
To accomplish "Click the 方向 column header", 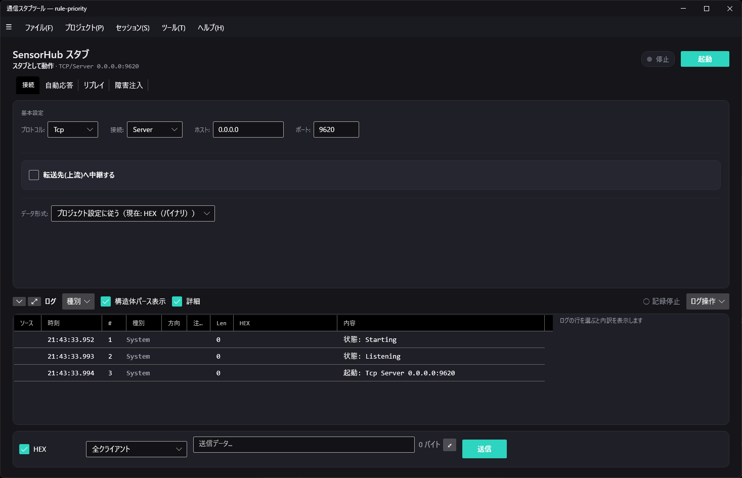I will click(174, 323).
